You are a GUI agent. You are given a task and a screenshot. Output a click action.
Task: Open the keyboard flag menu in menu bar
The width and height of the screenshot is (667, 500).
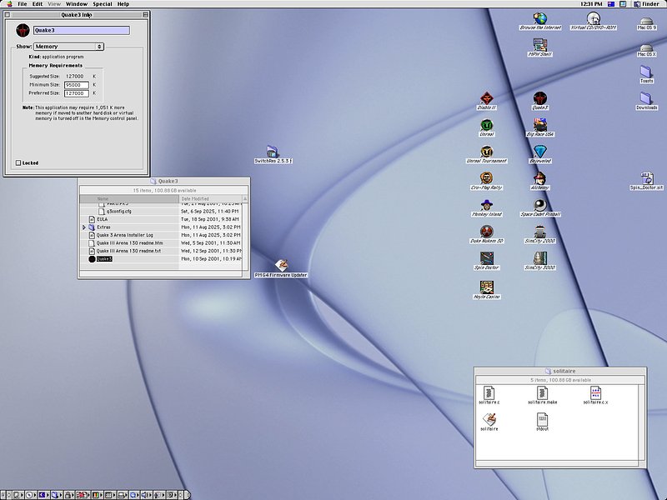click(611, 4)
